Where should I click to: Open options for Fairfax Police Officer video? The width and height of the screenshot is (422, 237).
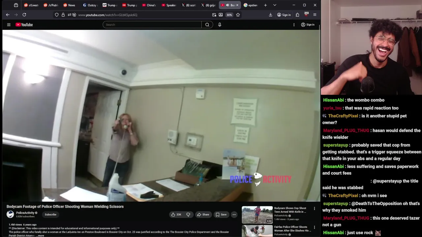[314, 227]
